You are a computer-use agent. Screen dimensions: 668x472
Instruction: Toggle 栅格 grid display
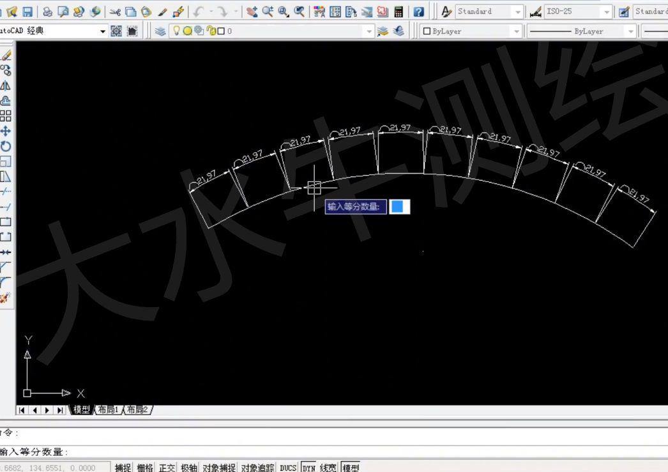[x=145, y=468]
